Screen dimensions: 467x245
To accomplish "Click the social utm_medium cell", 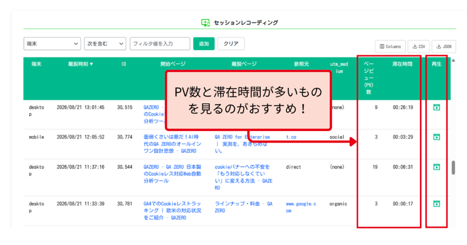I will (x=337, y=137).
